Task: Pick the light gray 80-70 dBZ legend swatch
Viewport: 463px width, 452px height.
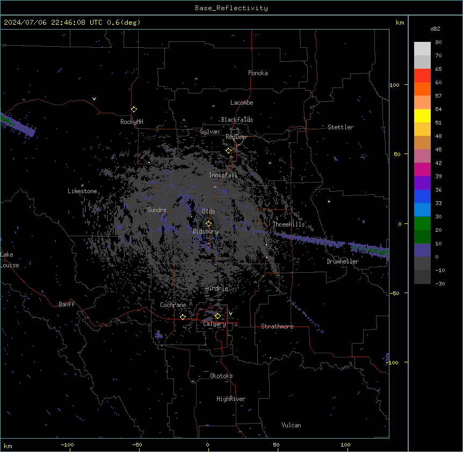Action: [422, 49]
